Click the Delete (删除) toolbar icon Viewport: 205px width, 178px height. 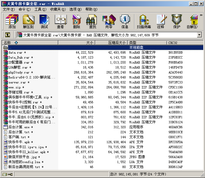point(76,22)
